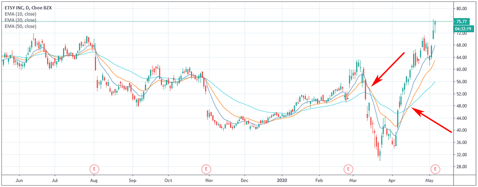Click the 72.00 price axis label
This screenshot has width=478, height=187.
coord(462,33)
